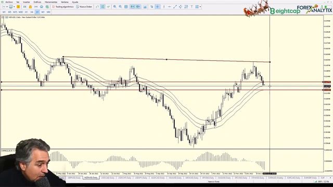Image resolution: width=333 pixels, height=187 pixels.
Task: Toggle the crosshair tool
Action: (157, 7)
